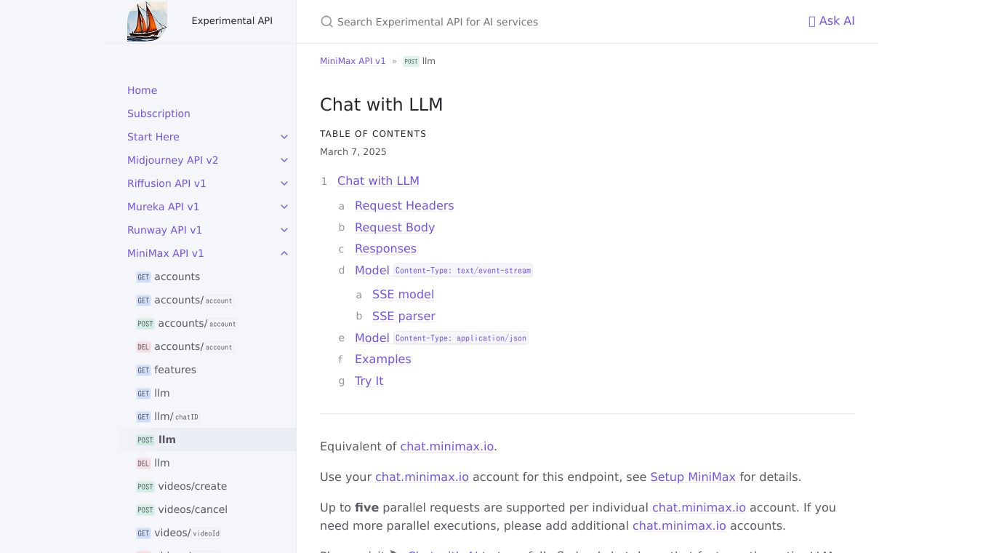
Task: Jump to Try It section
Action: coord(369,381)
